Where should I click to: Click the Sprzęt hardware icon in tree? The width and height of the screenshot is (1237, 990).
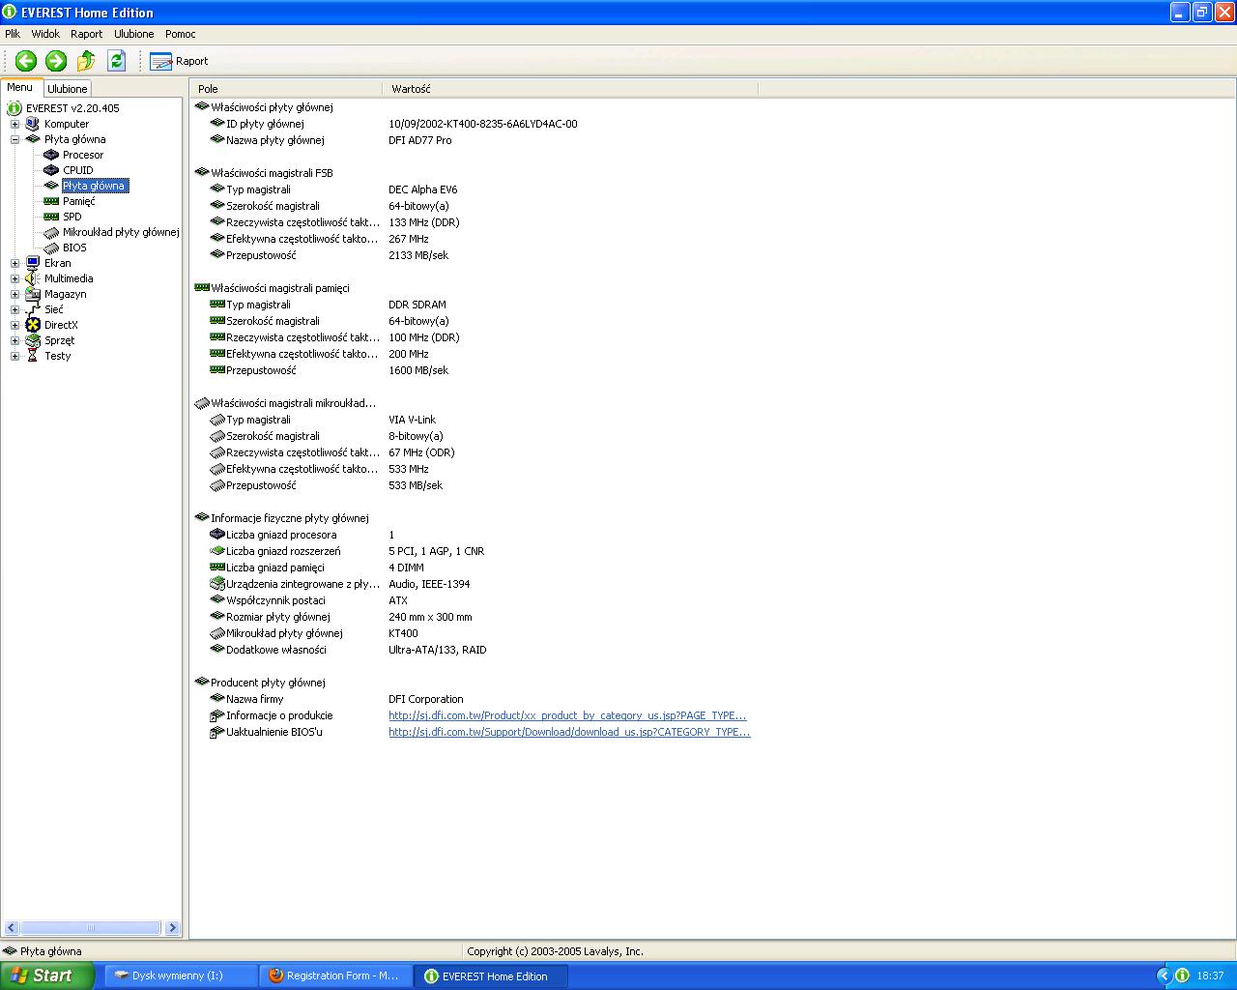coord(33,340)
